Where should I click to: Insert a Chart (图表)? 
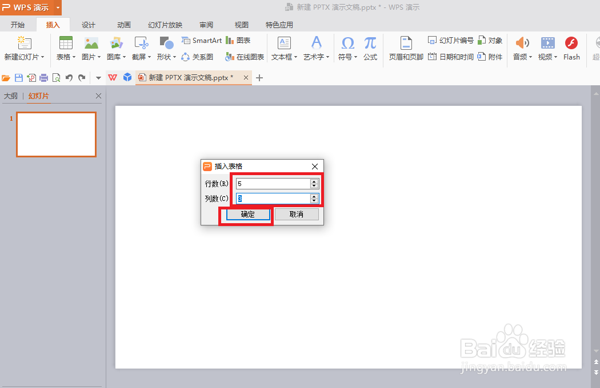pos(238,41)
